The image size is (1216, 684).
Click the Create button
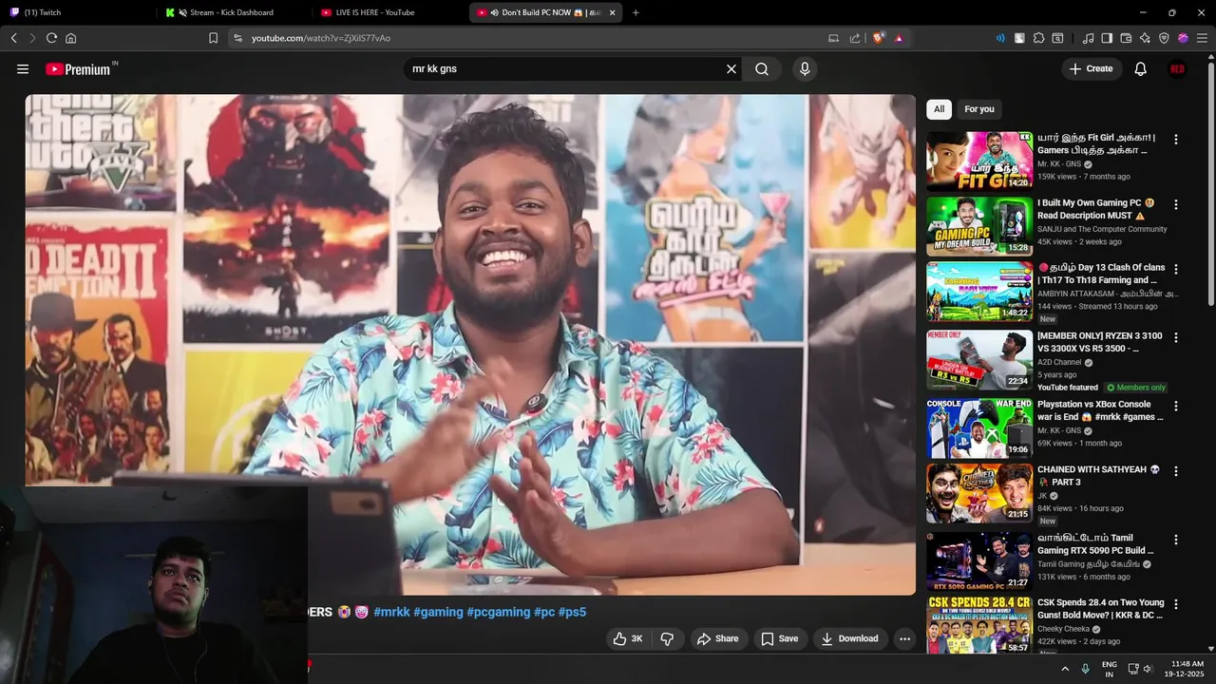click(x=1092, y=69)
